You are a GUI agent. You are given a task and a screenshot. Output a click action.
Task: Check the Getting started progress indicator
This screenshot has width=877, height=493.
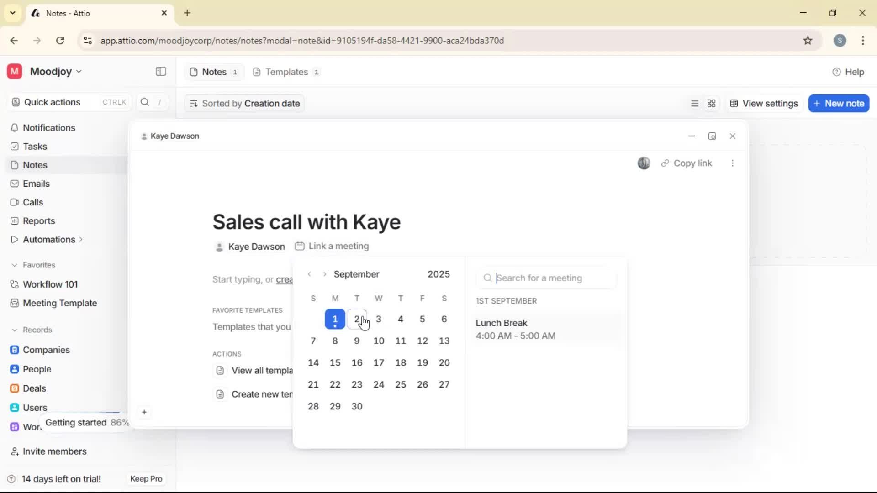pos(87,422)
